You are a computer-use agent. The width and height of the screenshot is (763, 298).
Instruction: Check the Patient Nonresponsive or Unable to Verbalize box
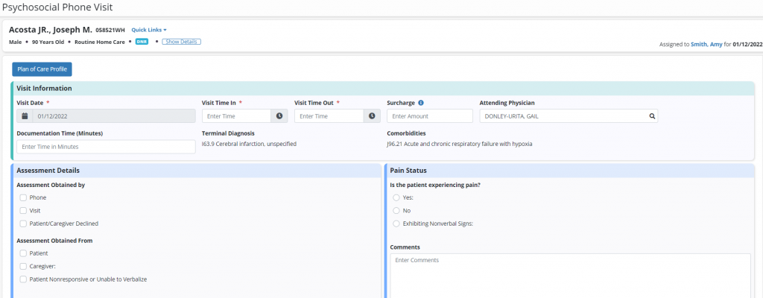tap(23, 279)
